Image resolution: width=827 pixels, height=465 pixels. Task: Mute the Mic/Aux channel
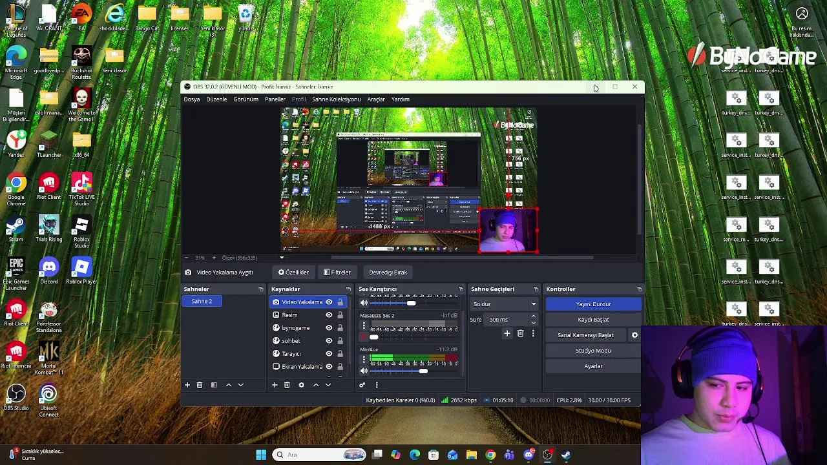click(x=364, y=371)
